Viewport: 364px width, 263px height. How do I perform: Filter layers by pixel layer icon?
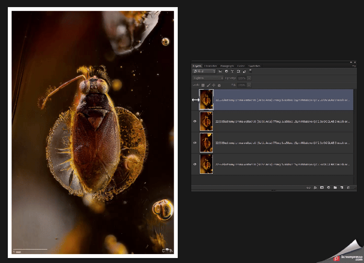220,71
